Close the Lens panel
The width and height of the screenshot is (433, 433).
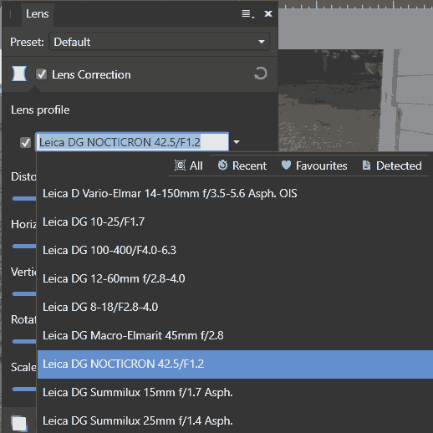pos(268,13)
